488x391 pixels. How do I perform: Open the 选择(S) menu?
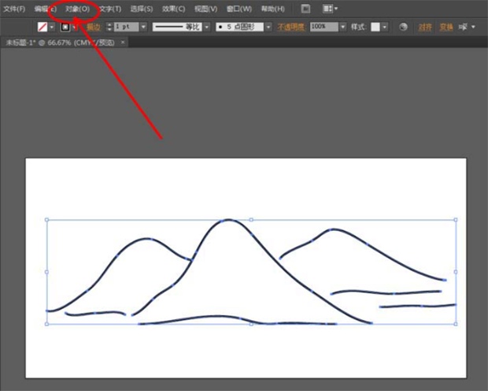tap(142, 9)
